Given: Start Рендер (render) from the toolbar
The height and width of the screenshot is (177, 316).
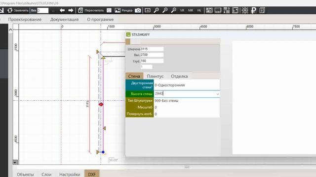Looking at the screenshot, I should 123,10.
